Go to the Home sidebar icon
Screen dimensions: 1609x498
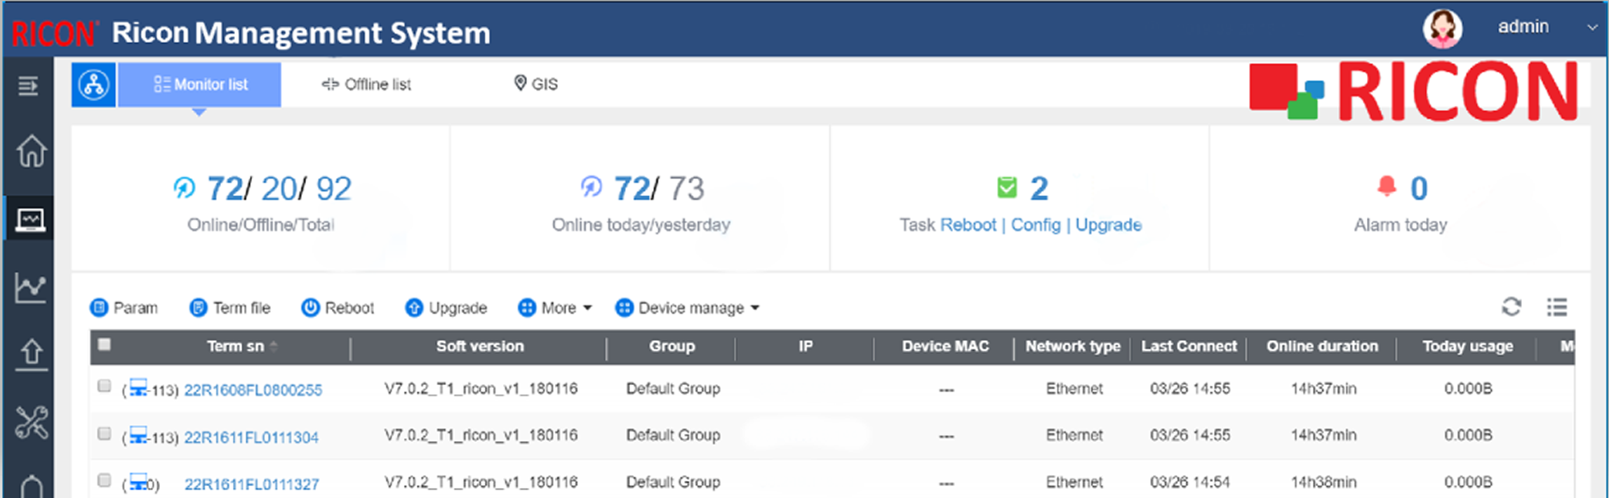pos(31,150)
